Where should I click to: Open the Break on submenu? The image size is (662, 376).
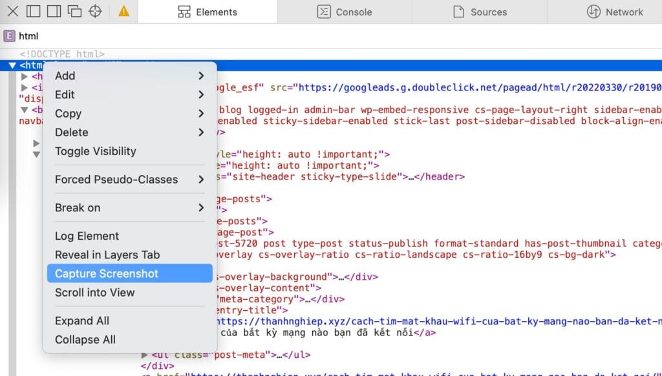pyautogui.click(x=129, y=207)
